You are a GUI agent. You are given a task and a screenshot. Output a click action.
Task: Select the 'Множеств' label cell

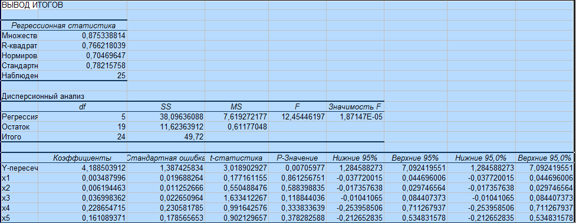19,35
